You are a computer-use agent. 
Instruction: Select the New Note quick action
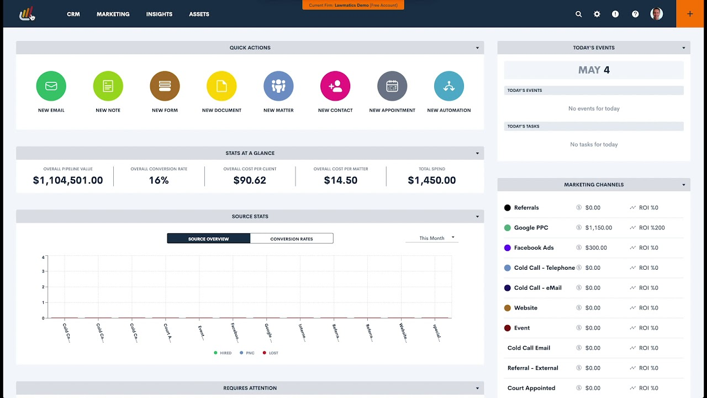[x=108, y=86]
